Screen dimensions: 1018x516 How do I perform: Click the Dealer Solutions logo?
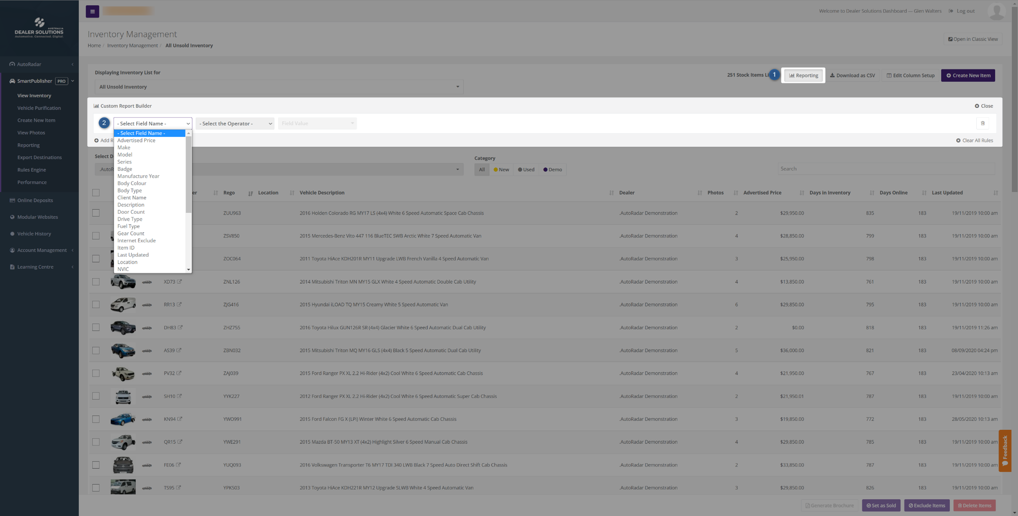[x=39, y=28]
